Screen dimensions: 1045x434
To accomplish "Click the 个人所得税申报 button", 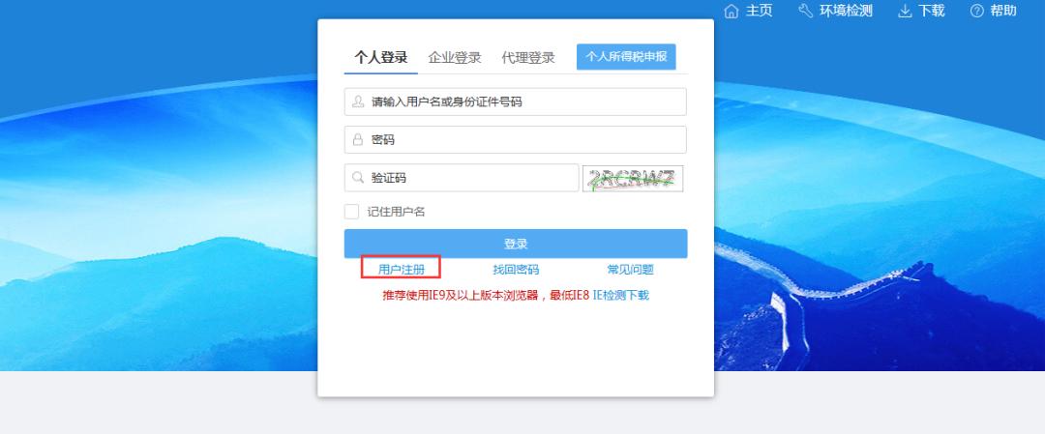I will coord(626,57).
